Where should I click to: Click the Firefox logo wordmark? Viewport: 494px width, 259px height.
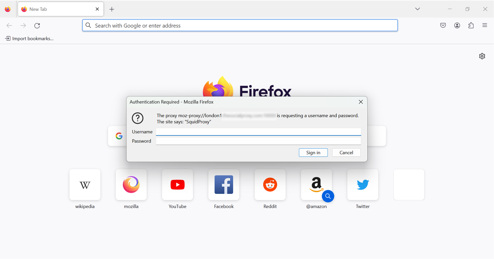point(265,91)
